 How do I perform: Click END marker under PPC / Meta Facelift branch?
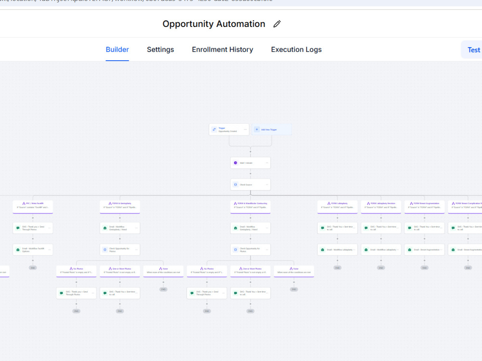33,268
